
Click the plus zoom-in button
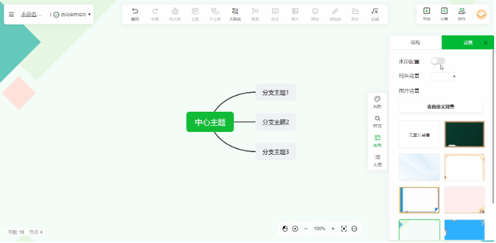point(333,228)
